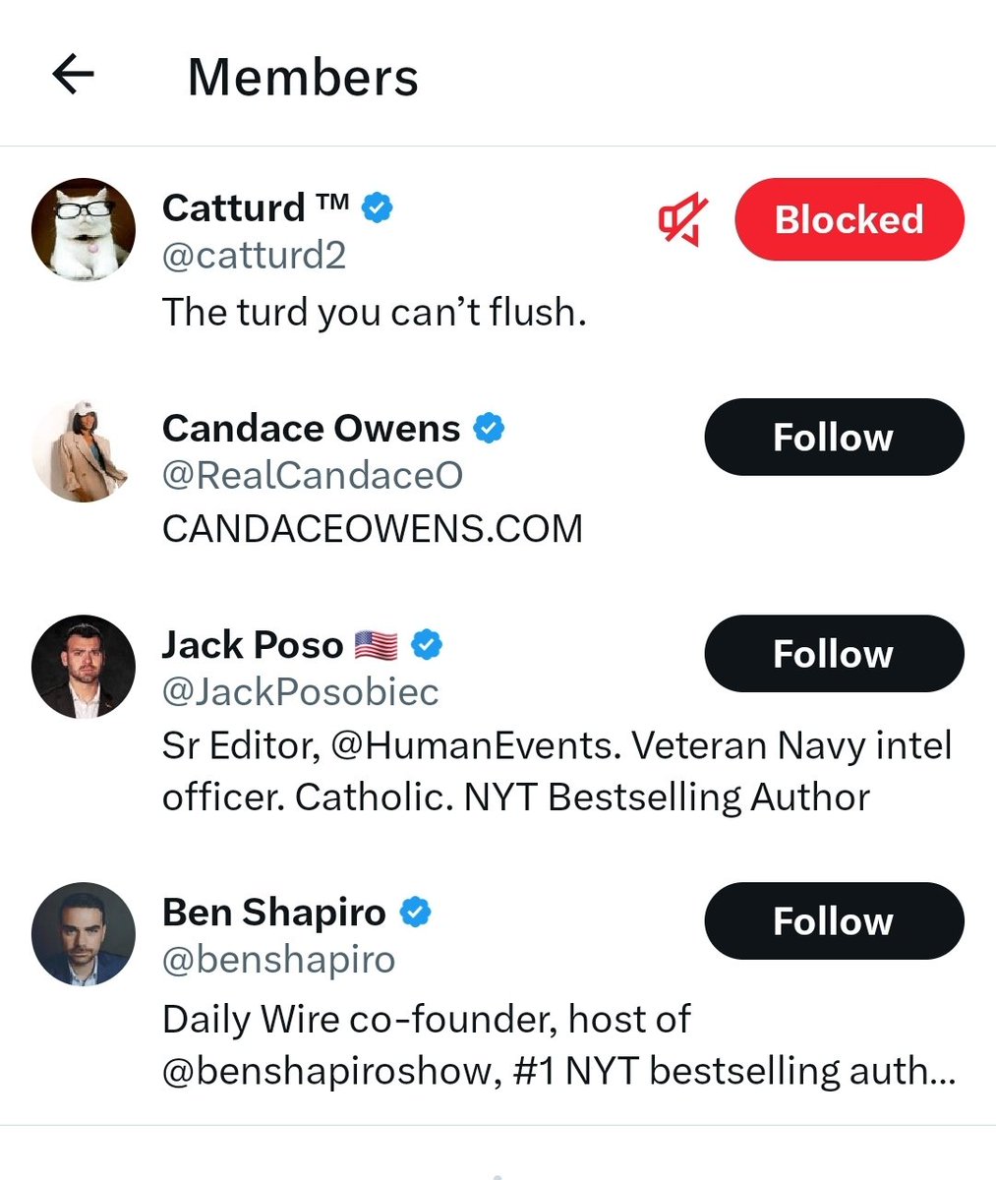
Task: Open Jack Poso's profile avatar
Action: [84, 667]
